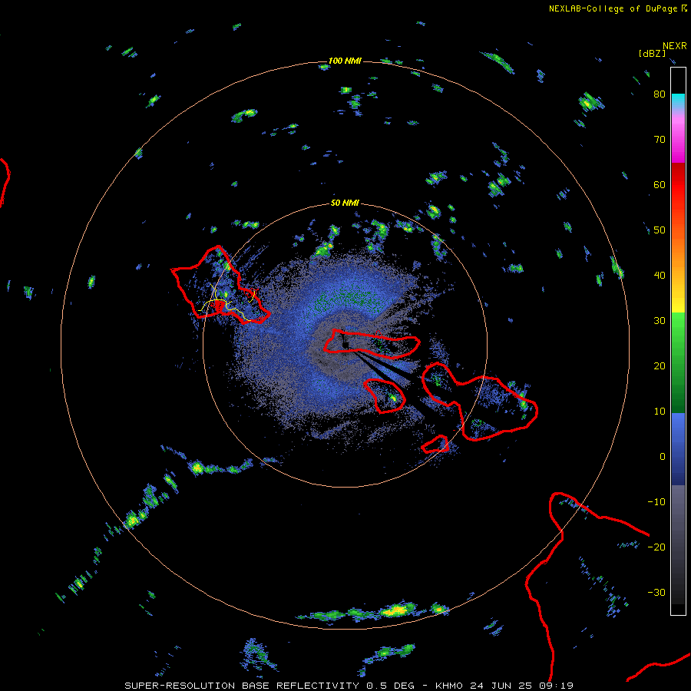Click the -30 value on the dBZ scale
The width and height of the screenshot is (691, 691).
[656, 593]
